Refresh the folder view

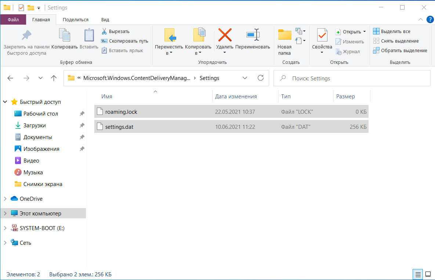coord(261,78)
